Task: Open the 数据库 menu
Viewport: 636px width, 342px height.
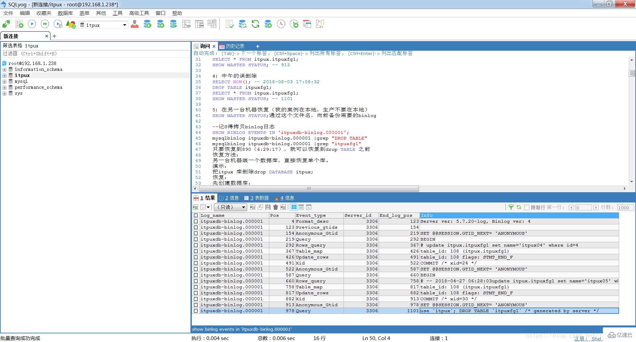Action: click(x=65, y=13)
